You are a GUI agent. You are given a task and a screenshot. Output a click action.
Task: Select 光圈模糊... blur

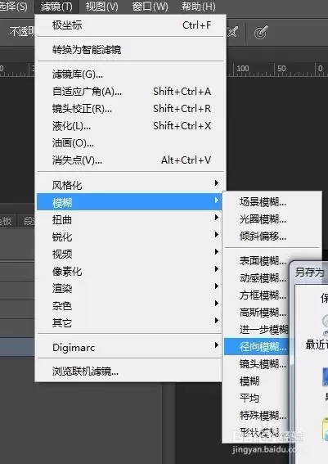[x=272, y=219]
